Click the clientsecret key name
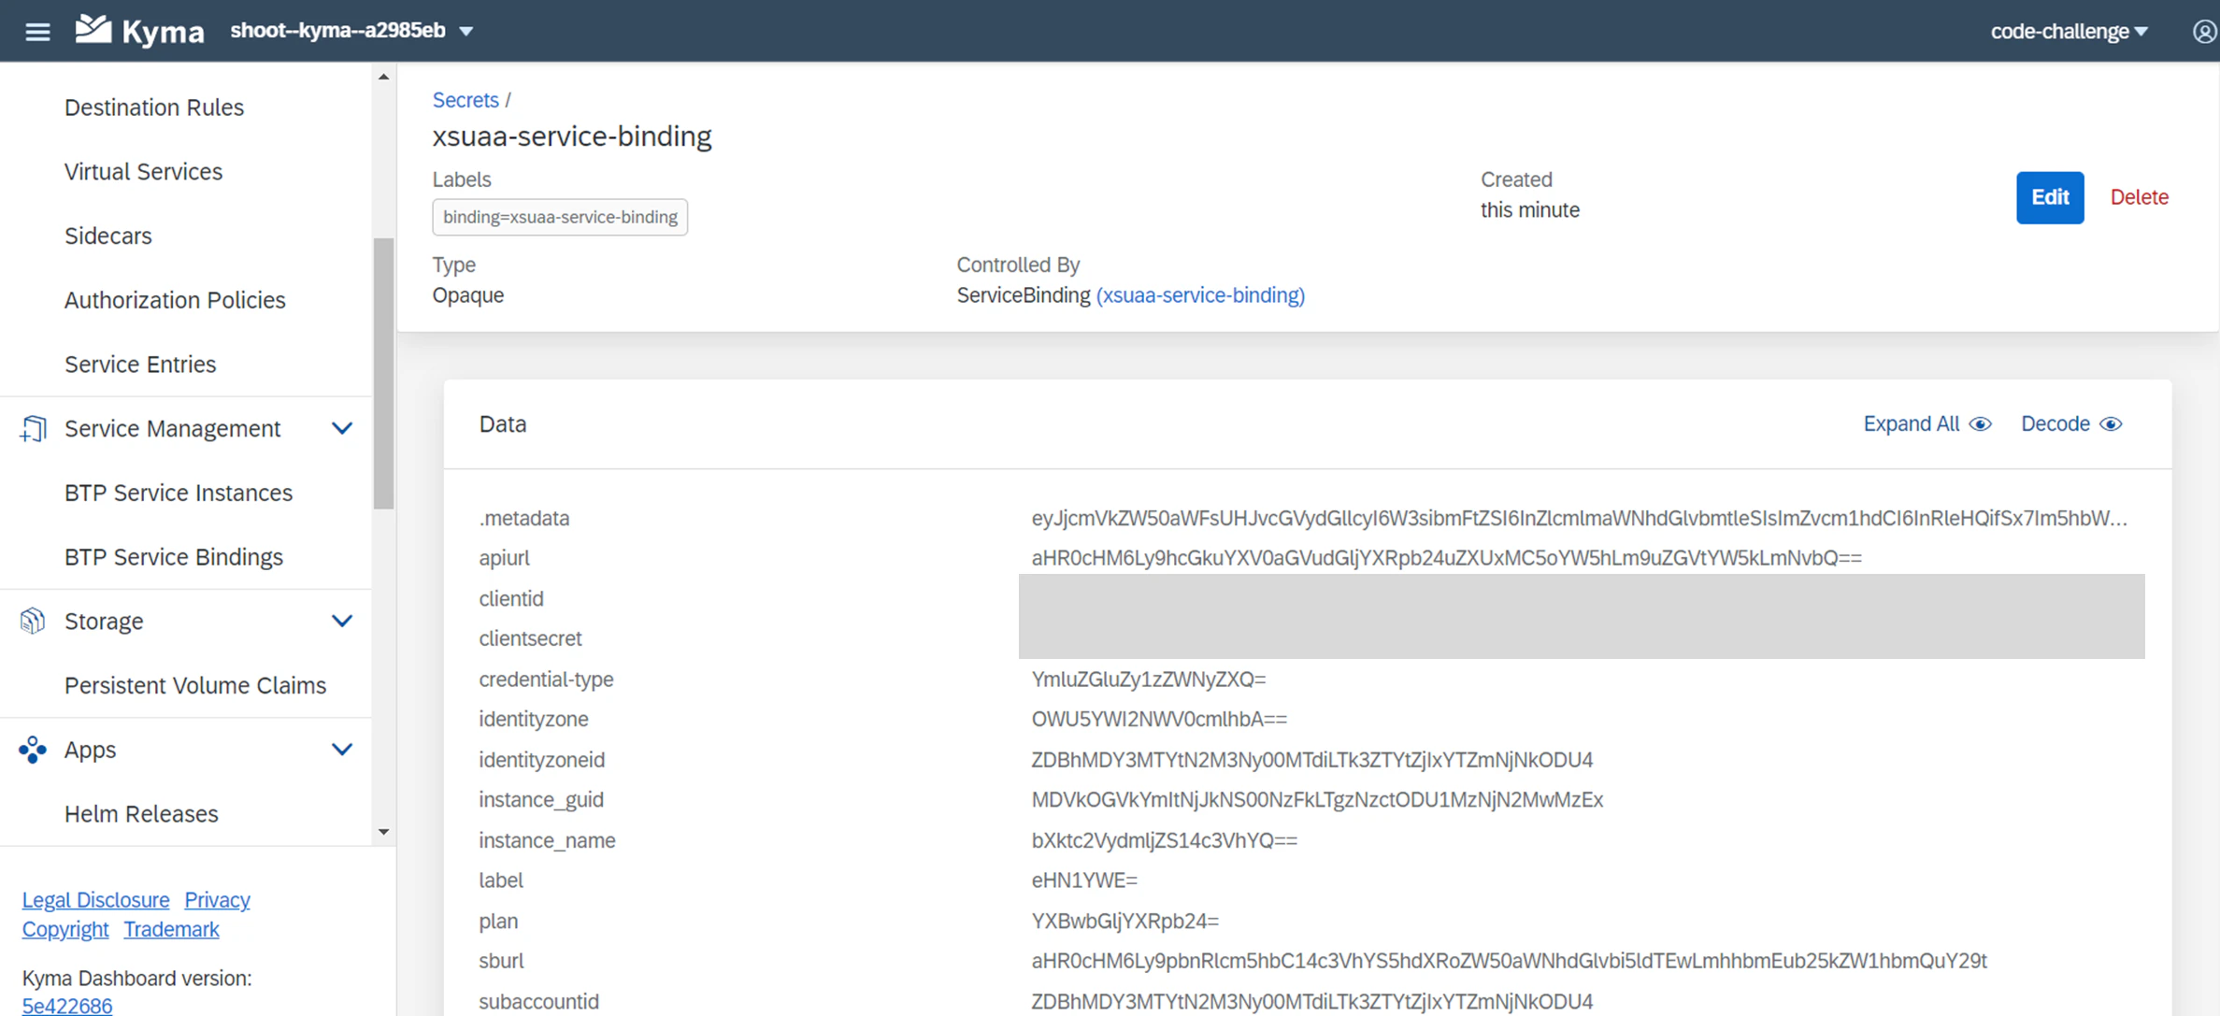 [x=530, y=638]
